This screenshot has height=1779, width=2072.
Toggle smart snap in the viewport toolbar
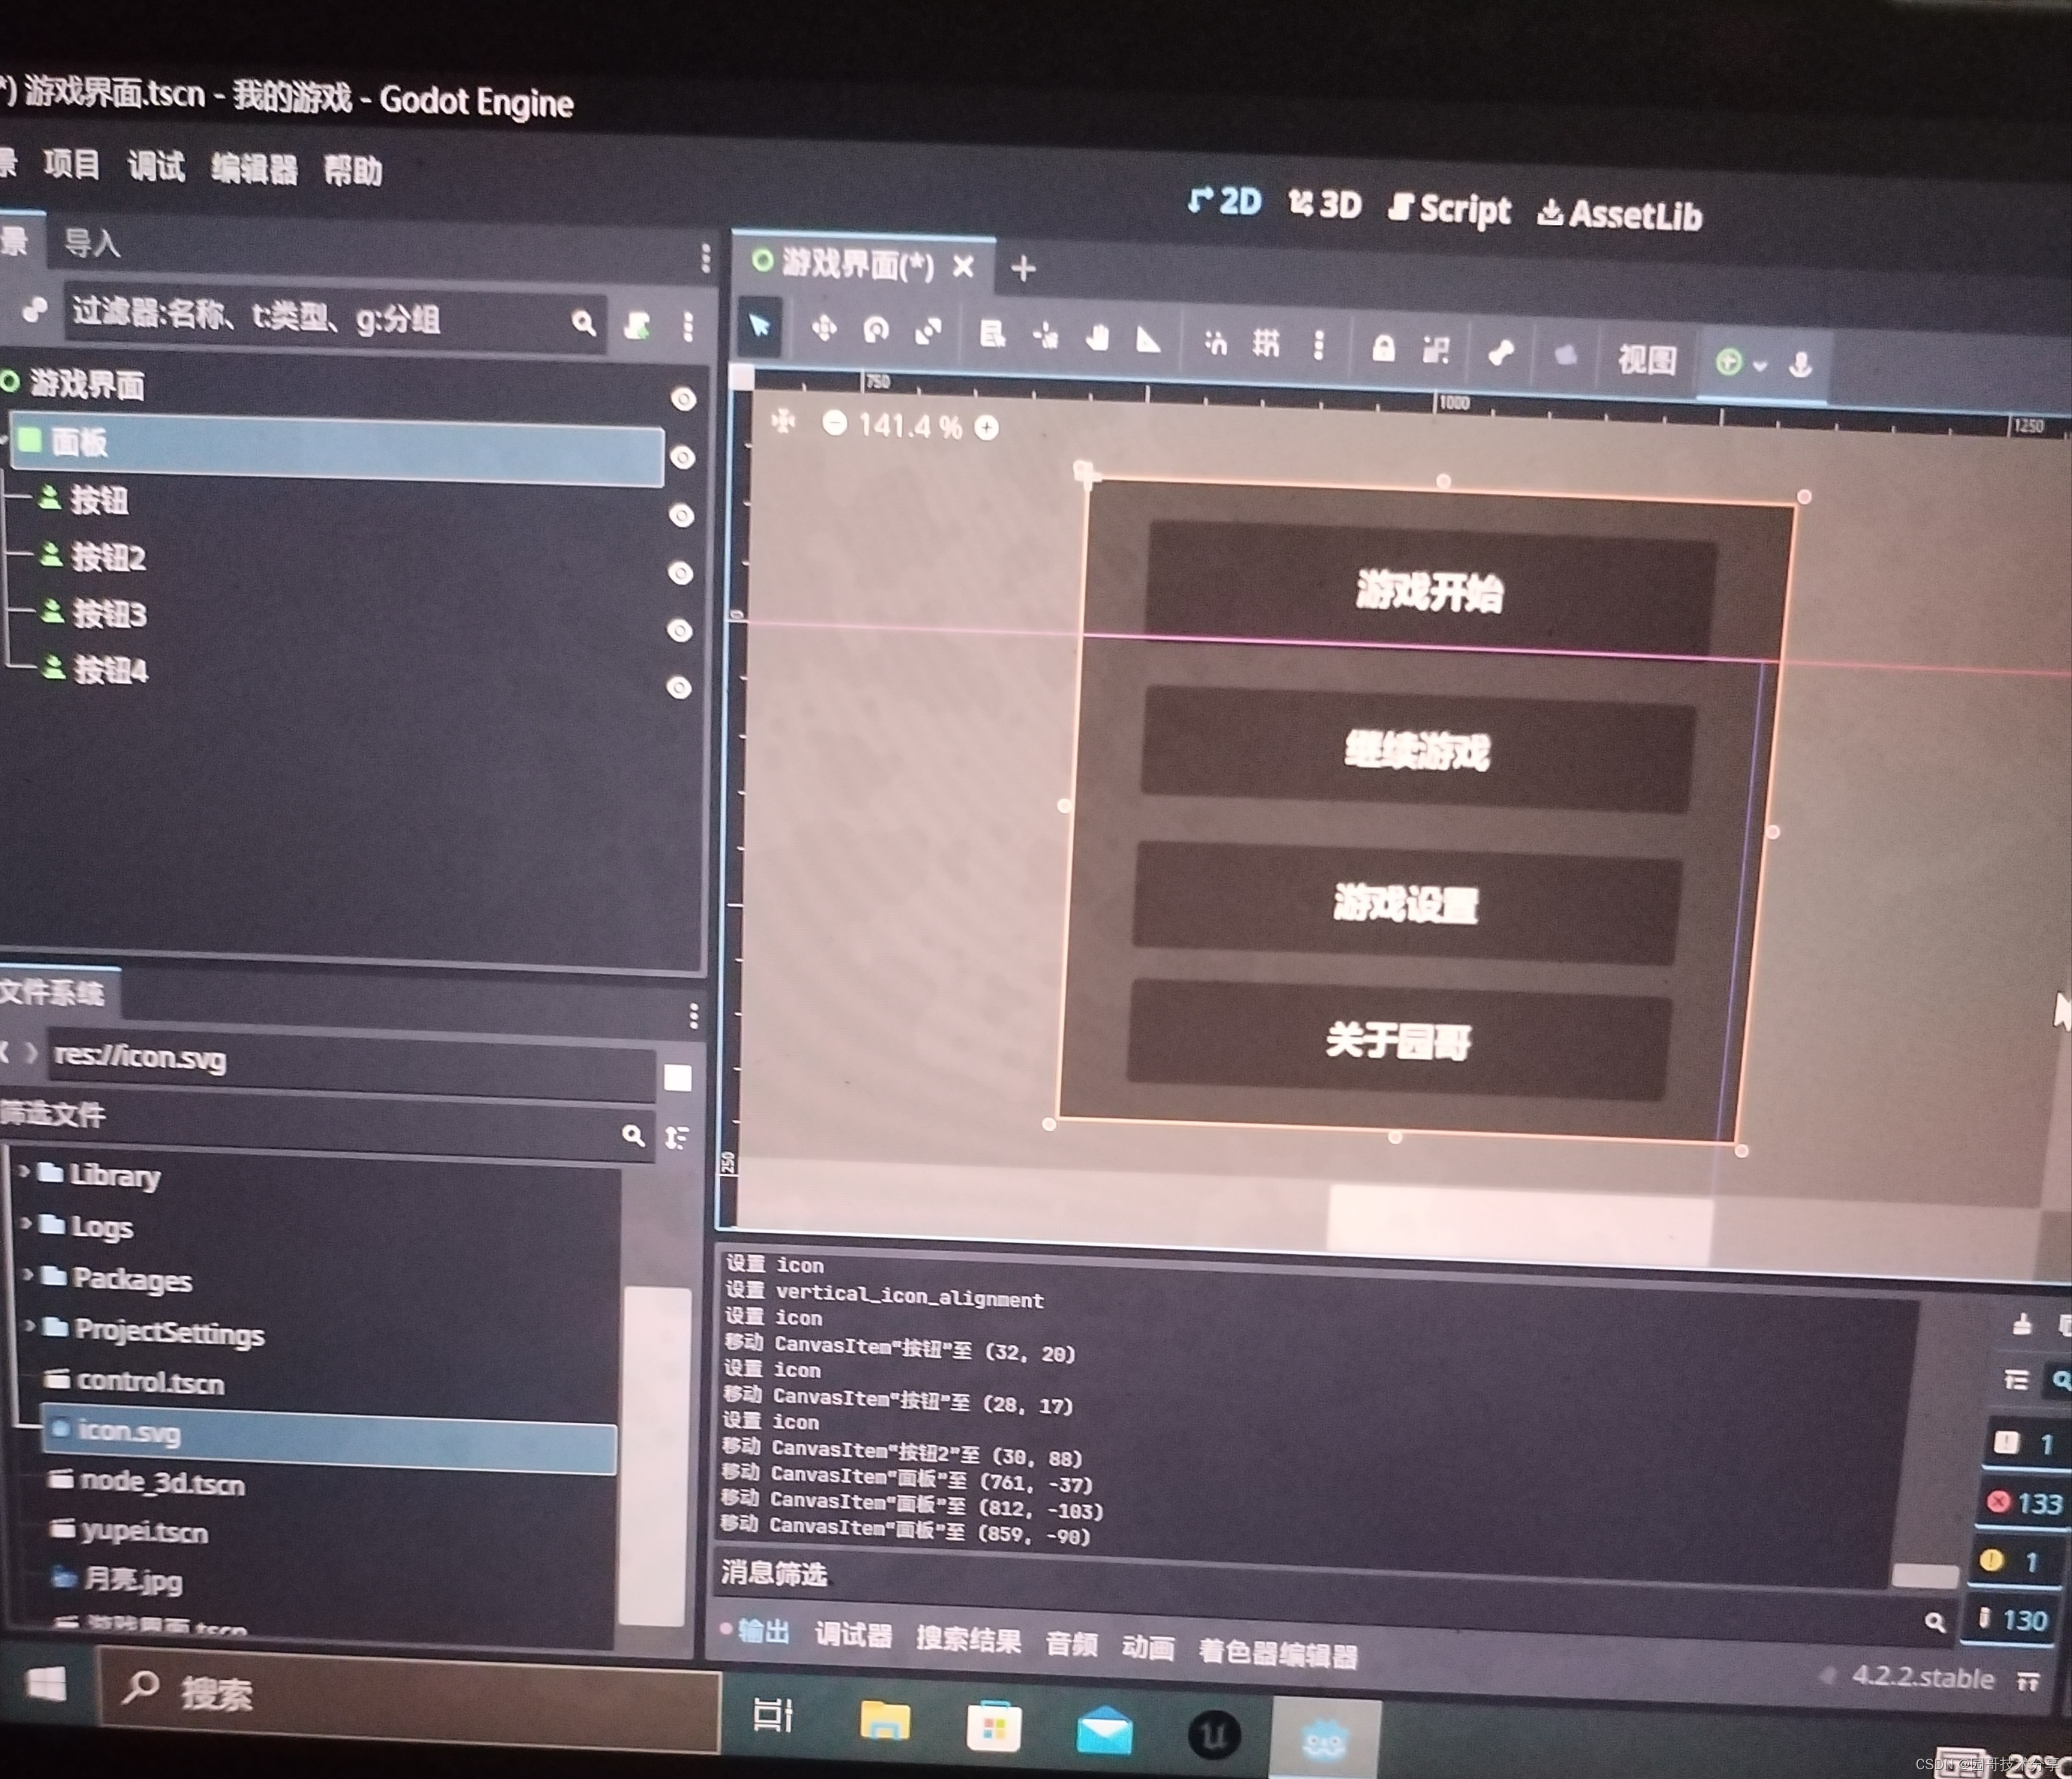(1215, 342)
